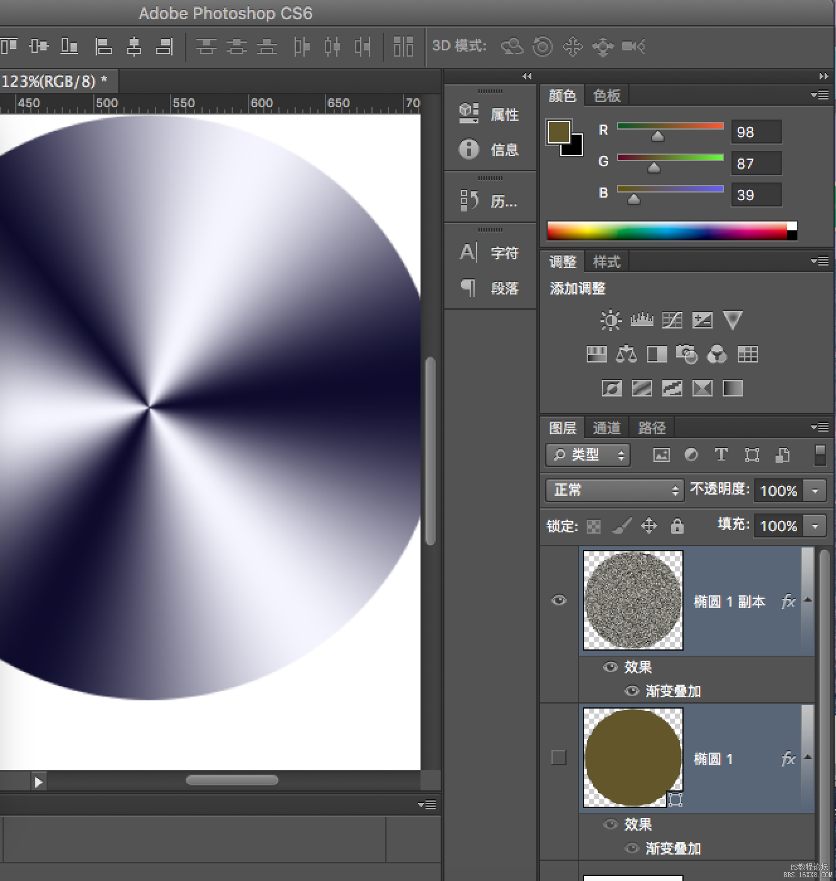The image size is (836, 881).
Task: Open the 填充 fill dropdown arrow
Action: coord(815,525)
